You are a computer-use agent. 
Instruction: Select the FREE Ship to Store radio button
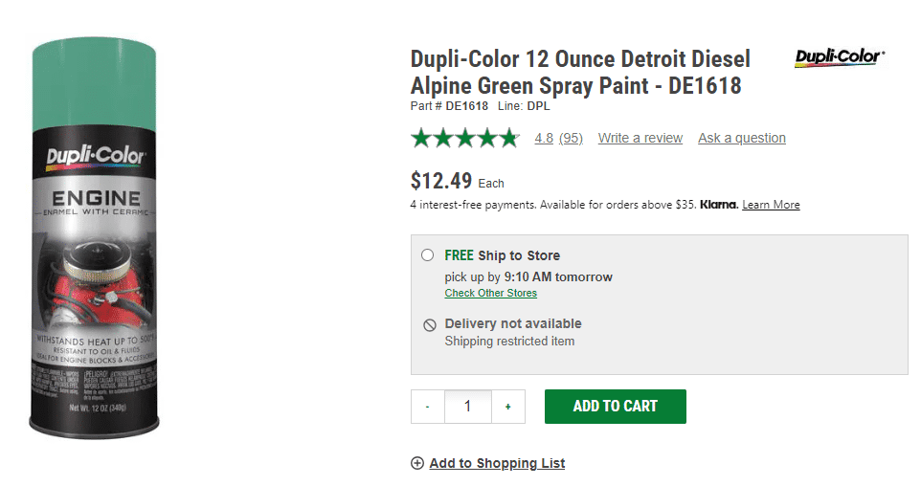(427, 255)
